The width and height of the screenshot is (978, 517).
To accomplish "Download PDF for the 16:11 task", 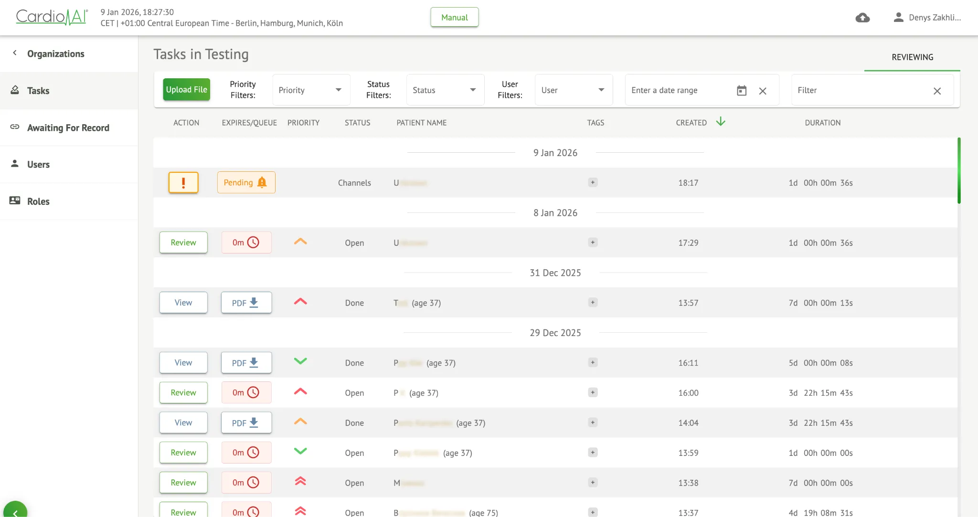I will click(x=246, y=363).
